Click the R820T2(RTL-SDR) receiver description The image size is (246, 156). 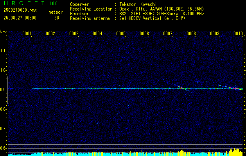(x=162, y=14)
